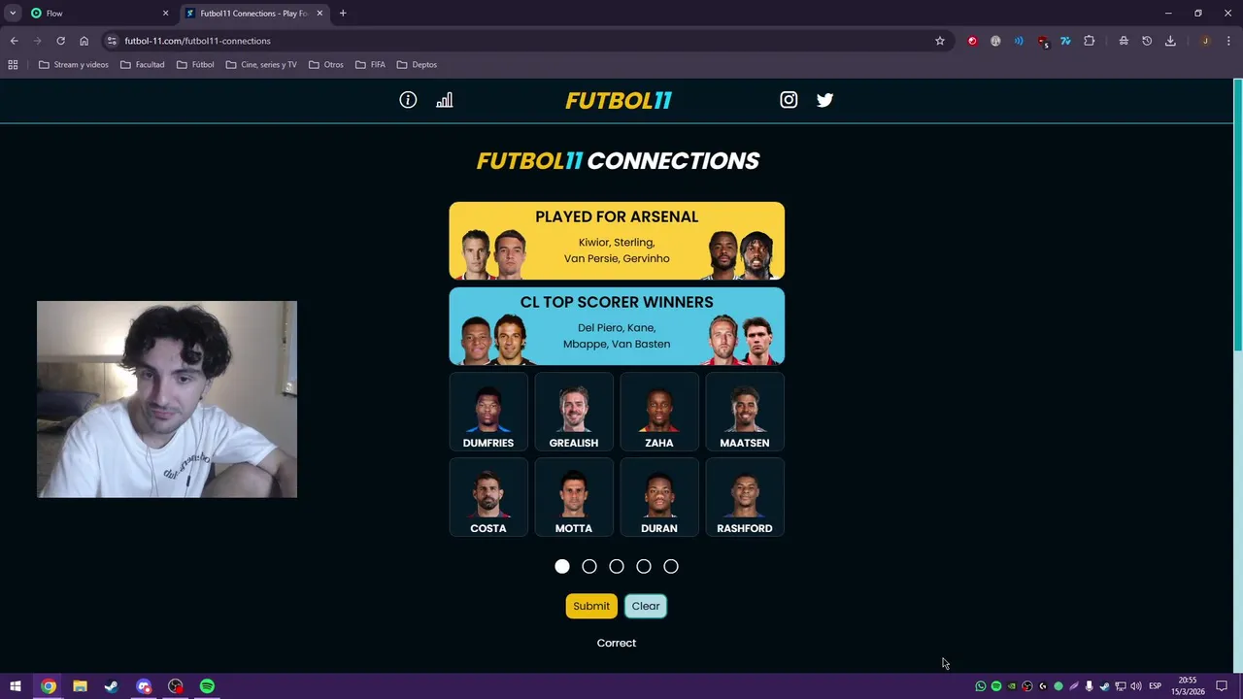Open the Chrome profile avatar J
This screenshot has width=1243, height=699.
(1205, 41)
